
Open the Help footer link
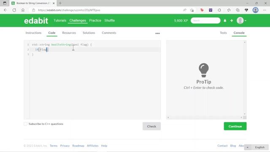click(x=104, y=146)
